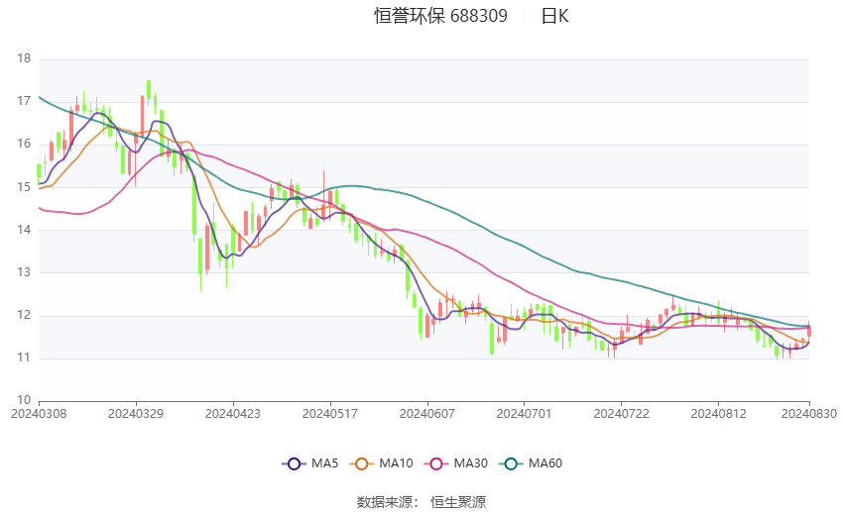The height and width of the screenshot is (512, 843).
Task: Click the 10 price axis label
Action: (x=25, y=400)
